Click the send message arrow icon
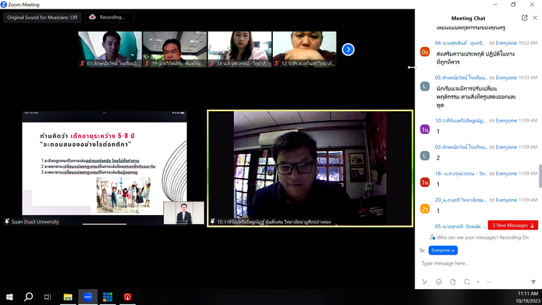Viewport: 542px width, 305px height. tap(533, 282)
